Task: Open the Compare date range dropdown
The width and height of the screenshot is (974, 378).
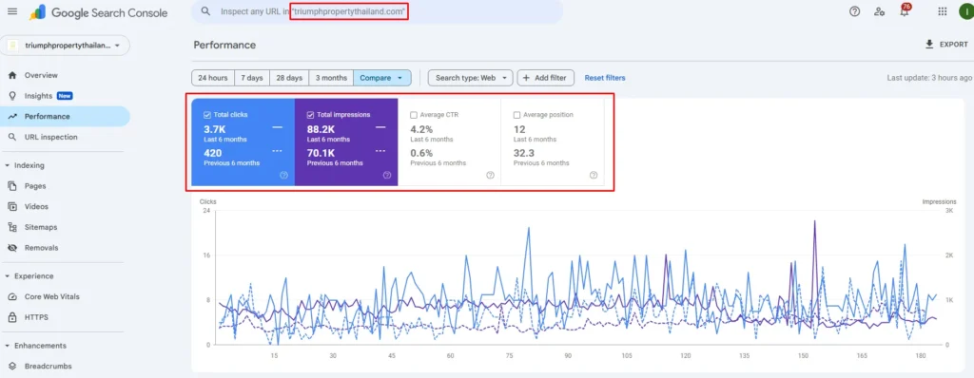Action: click(x=382, y=78)
